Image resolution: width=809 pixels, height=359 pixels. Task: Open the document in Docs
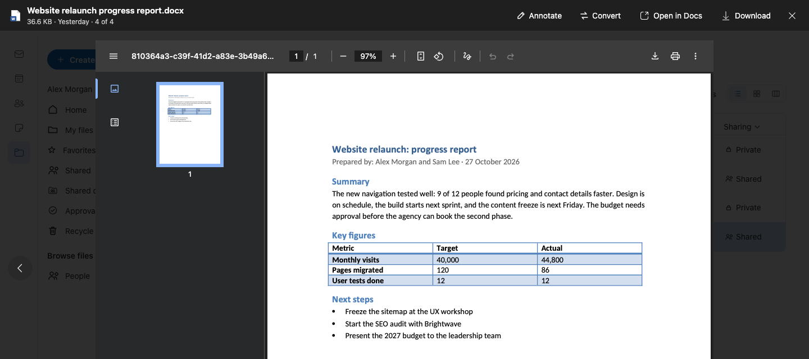tap(671, 16)
